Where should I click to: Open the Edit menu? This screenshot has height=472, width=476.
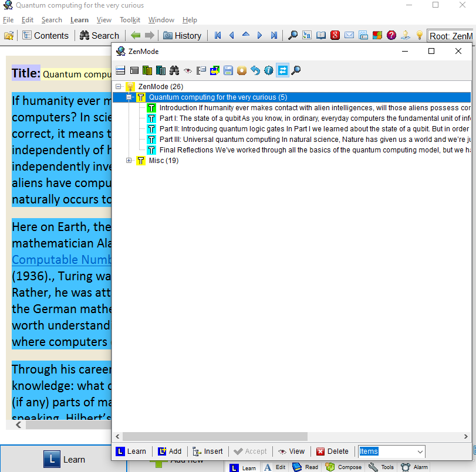[x=28, y=20]
